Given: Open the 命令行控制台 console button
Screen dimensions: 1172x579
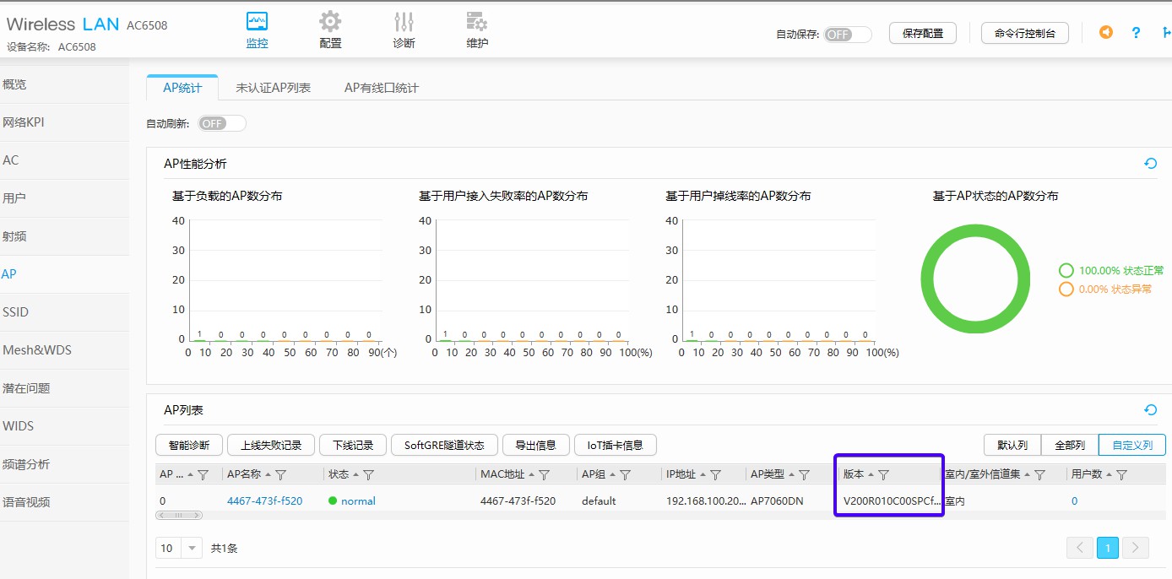Looking at the screenshot, I should click(1025, 33).
